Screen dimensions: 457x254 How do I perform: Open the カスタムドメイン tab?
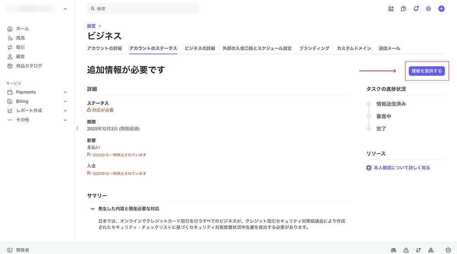point(354,48)
